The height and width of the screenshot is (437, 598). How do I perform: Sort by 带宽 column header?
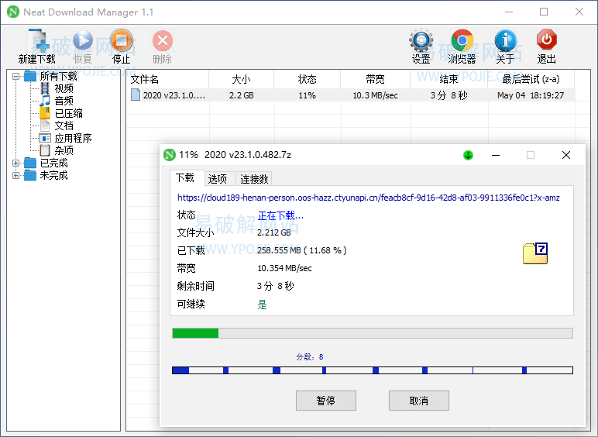click(375, 79)
